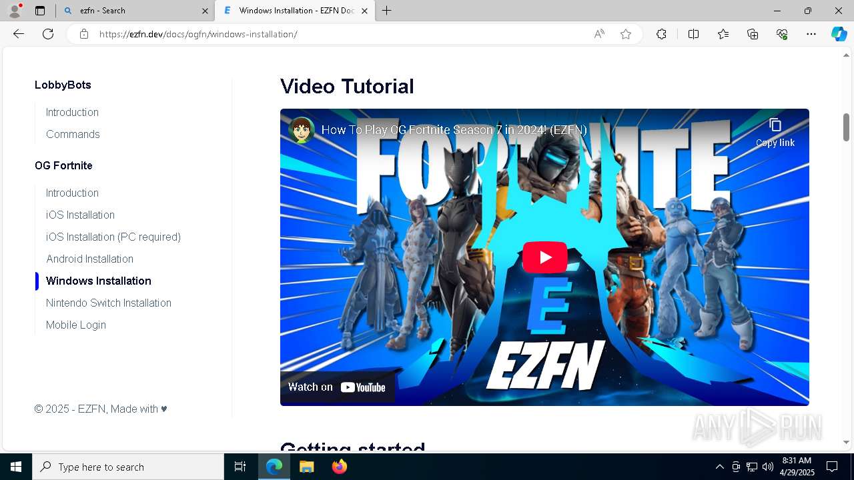The width and height of the screenshot is (854, 480).
Task: Go to Android Installation page
Action: click(89, 259)
